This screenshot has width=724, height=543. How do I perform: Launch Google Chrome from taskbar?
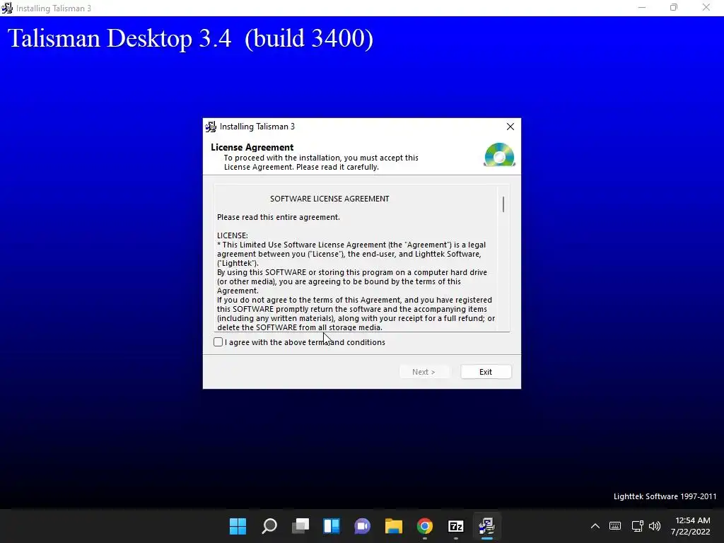click(x=425, y=526)
